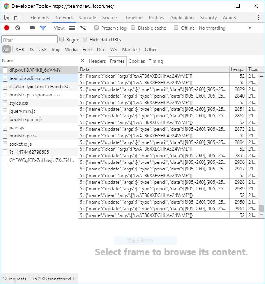Screen dimensions: 265x284
Task: Click scrollbar up arrow in frames list
Action: 261,76
